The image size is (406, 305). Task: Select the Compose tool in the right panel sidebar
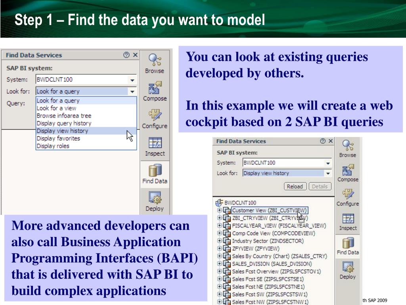tap(348, 173)
